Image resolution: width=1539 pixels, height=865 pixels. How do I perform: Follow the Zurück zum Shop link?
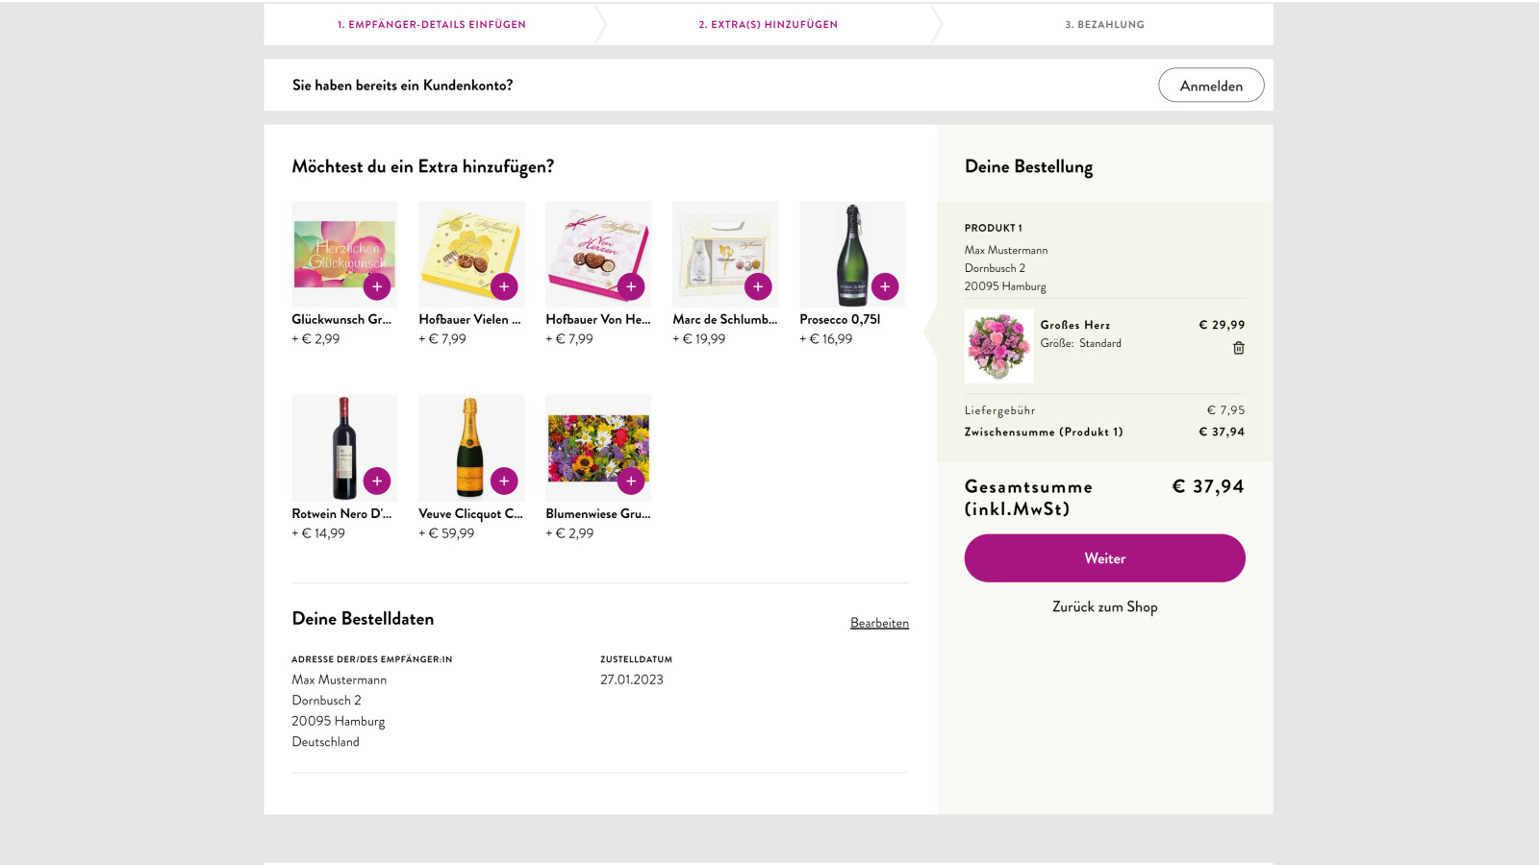1104,607
